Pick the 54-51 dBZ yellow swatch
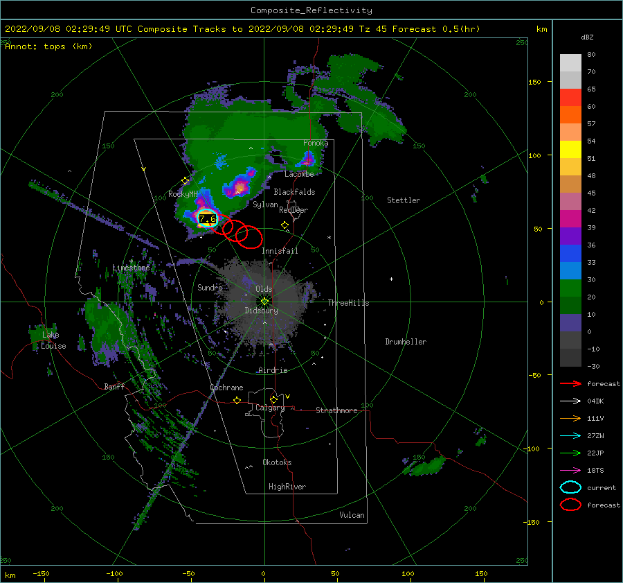Image resolution: width=623 pixels, height=583 pixels. [570, 150]
